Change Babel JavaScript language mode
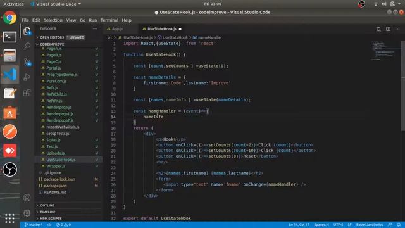Image resolution: width=405 pixels, height=228 pixels. (370, 225)
